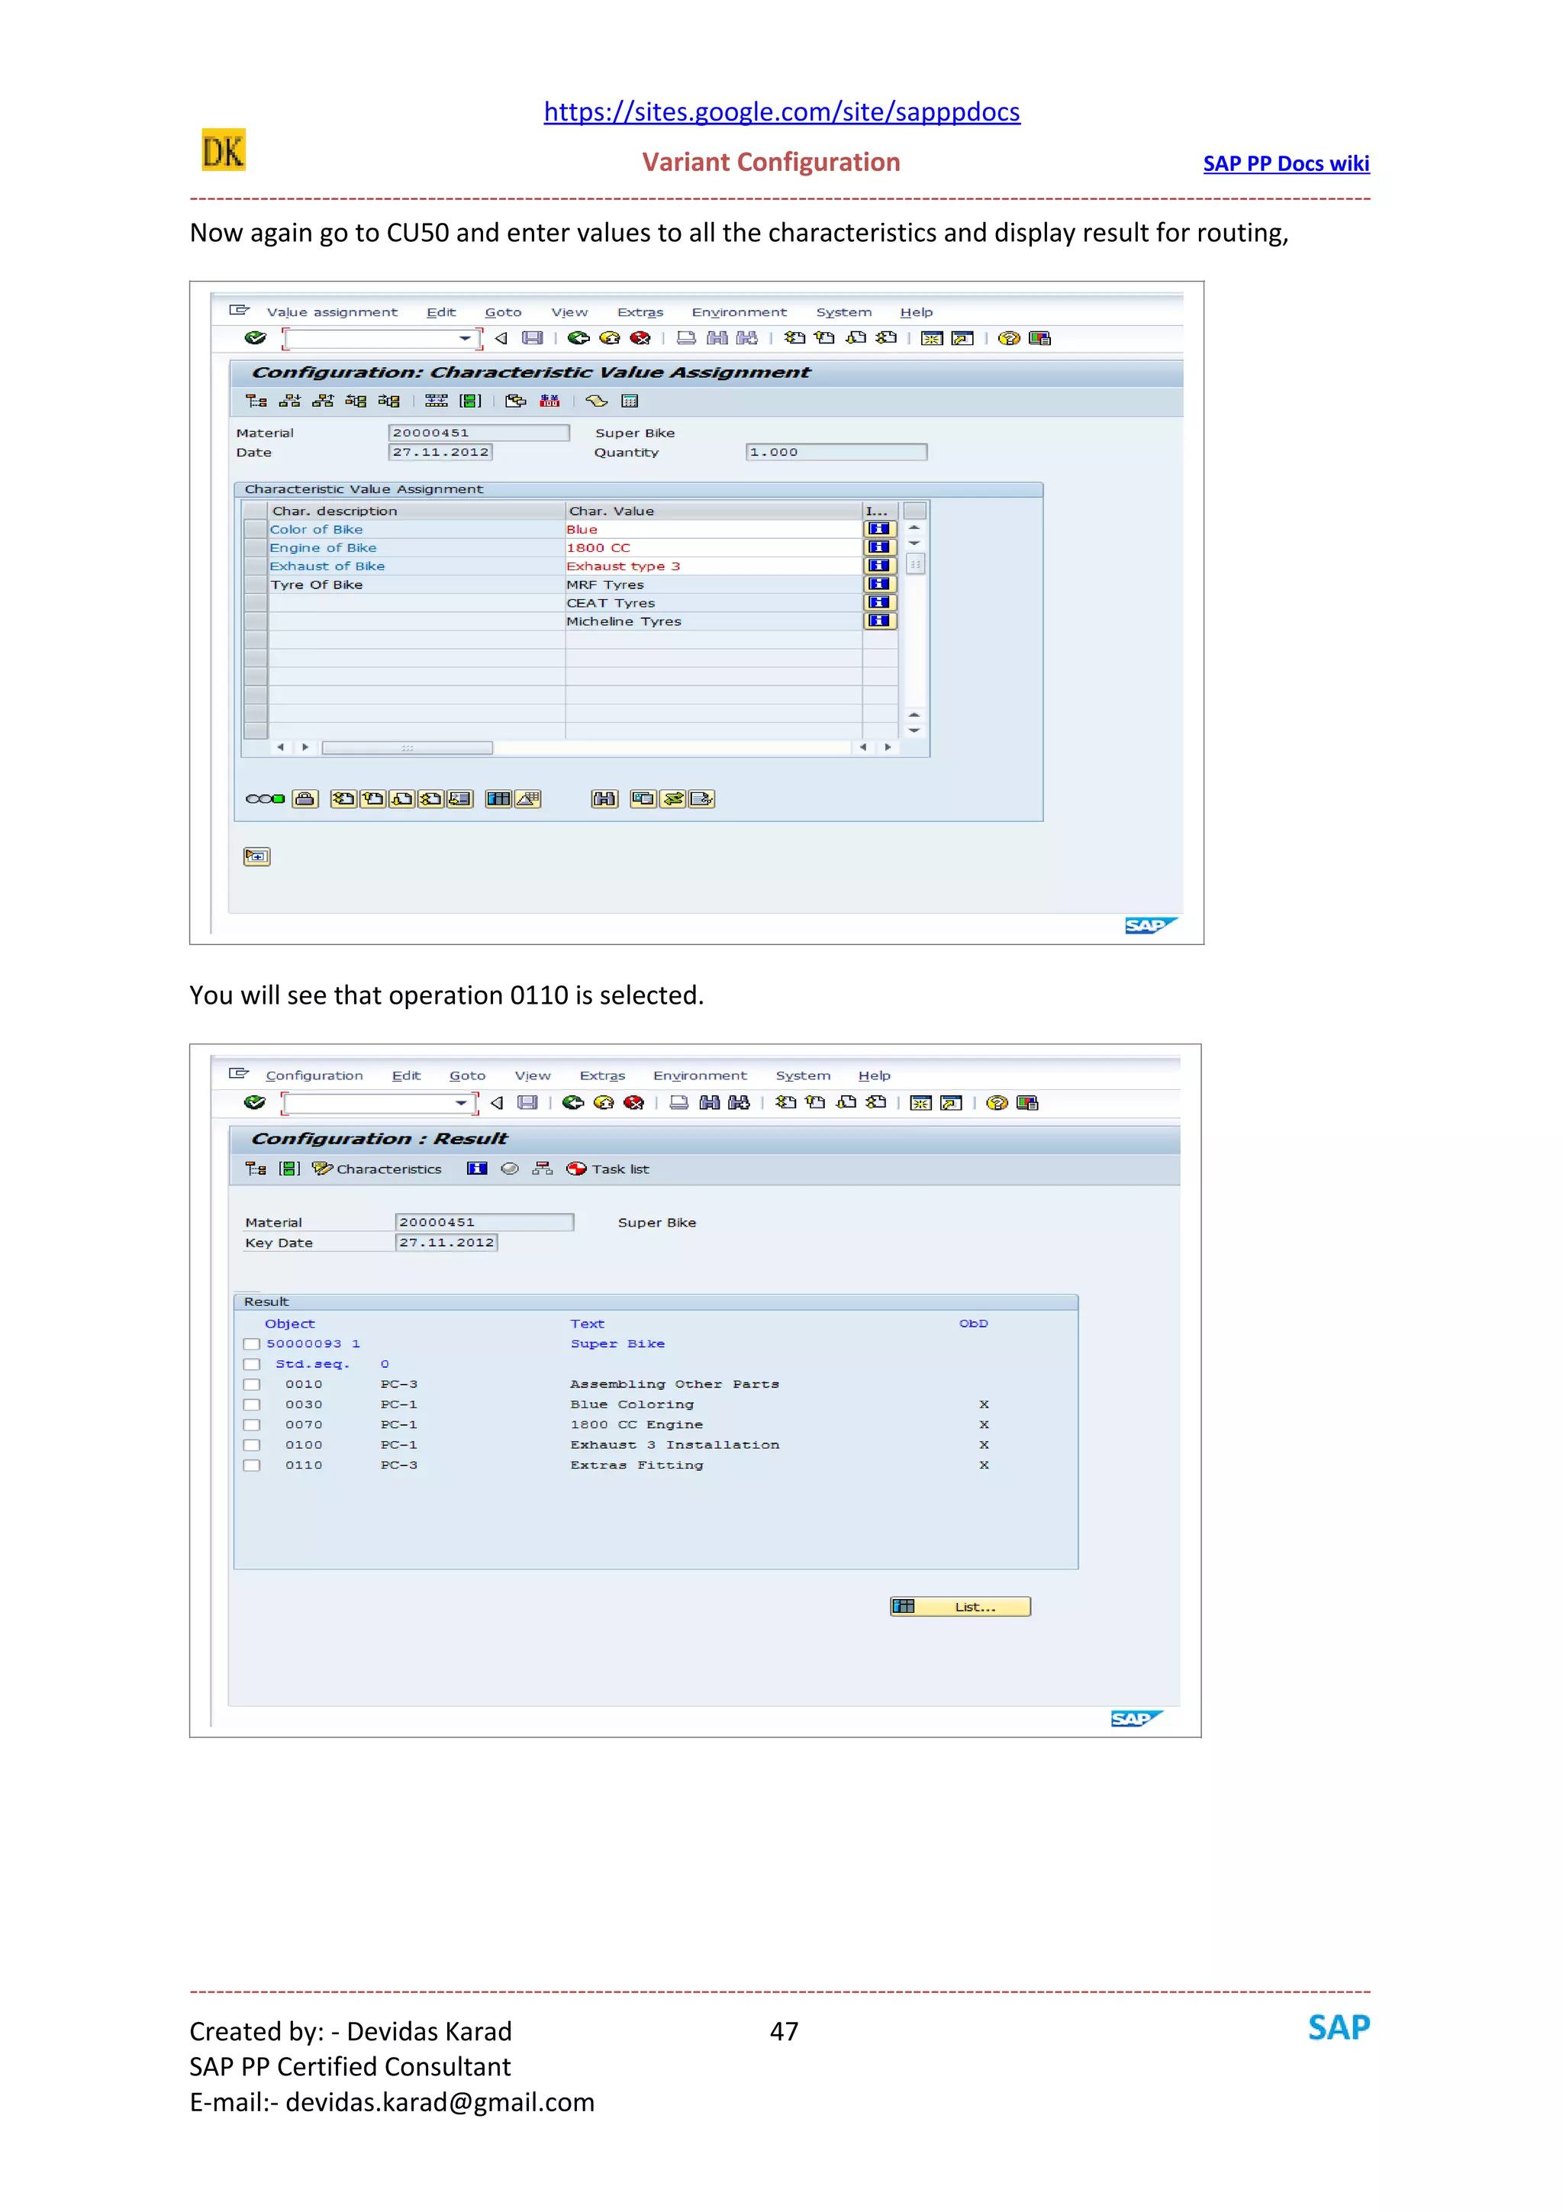Open Extras menu in Result screen
Screen dimensions: 1563x2212
(x=603, y=1076)
